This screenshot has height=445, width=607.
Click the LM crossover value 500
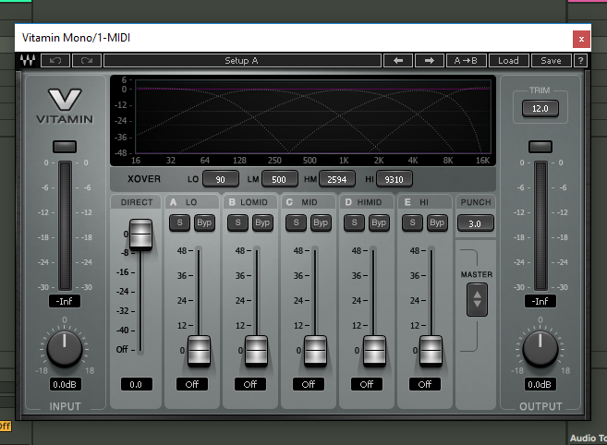(x=280, y=179)
